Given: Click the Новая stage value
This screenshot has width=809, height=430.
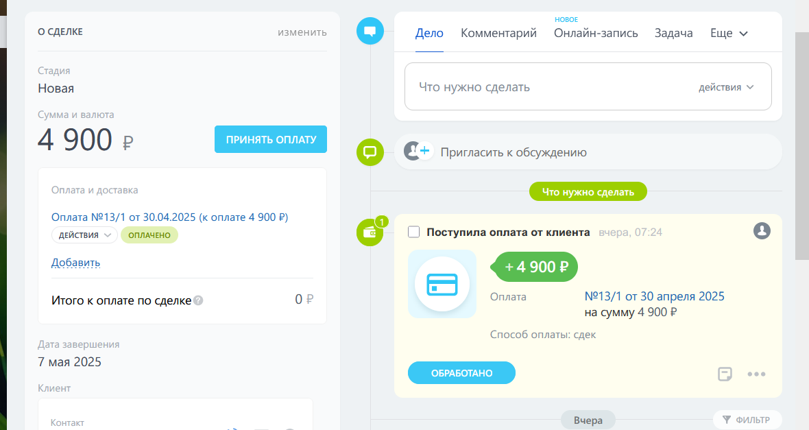Looking at the screenshot, I should [56, 88].
